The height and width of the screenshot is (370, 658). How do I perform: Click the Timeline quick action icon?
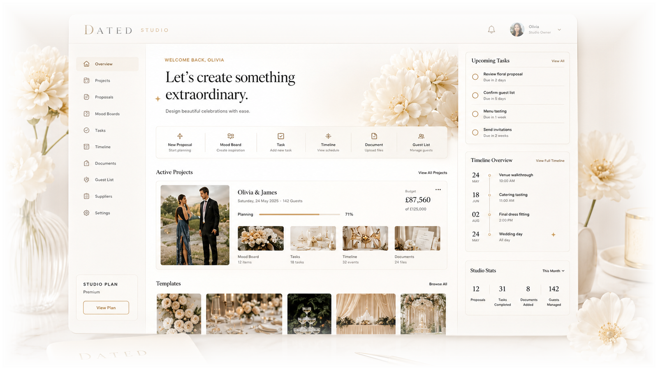click(x=328, y=136)
